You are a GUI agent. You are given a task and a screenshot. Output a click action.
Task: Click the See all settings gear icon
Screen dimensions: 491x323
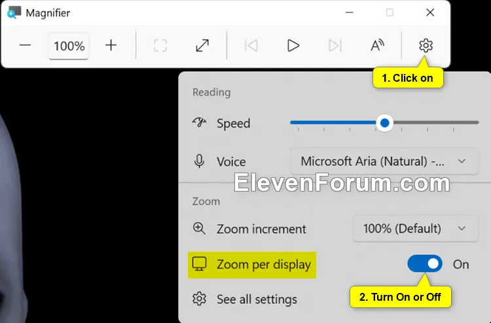pos(199,299)
